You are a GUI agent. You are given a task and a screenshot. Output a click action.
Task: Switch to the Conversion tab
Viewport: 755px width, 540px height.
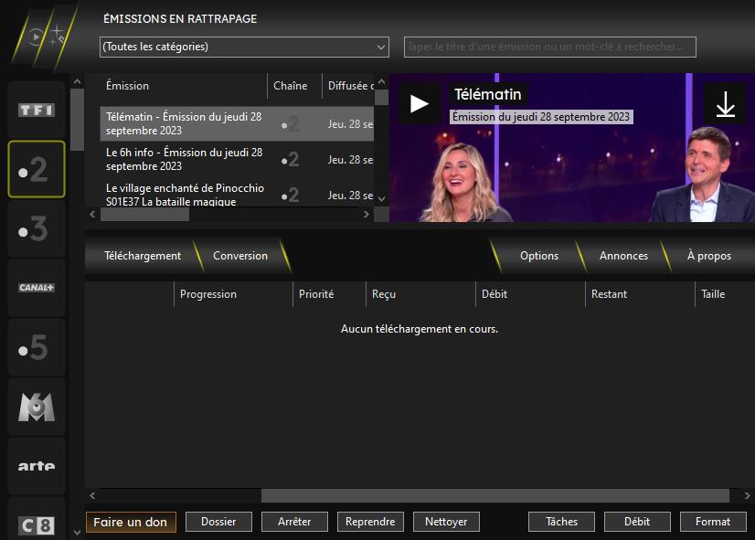click(240, 256)
